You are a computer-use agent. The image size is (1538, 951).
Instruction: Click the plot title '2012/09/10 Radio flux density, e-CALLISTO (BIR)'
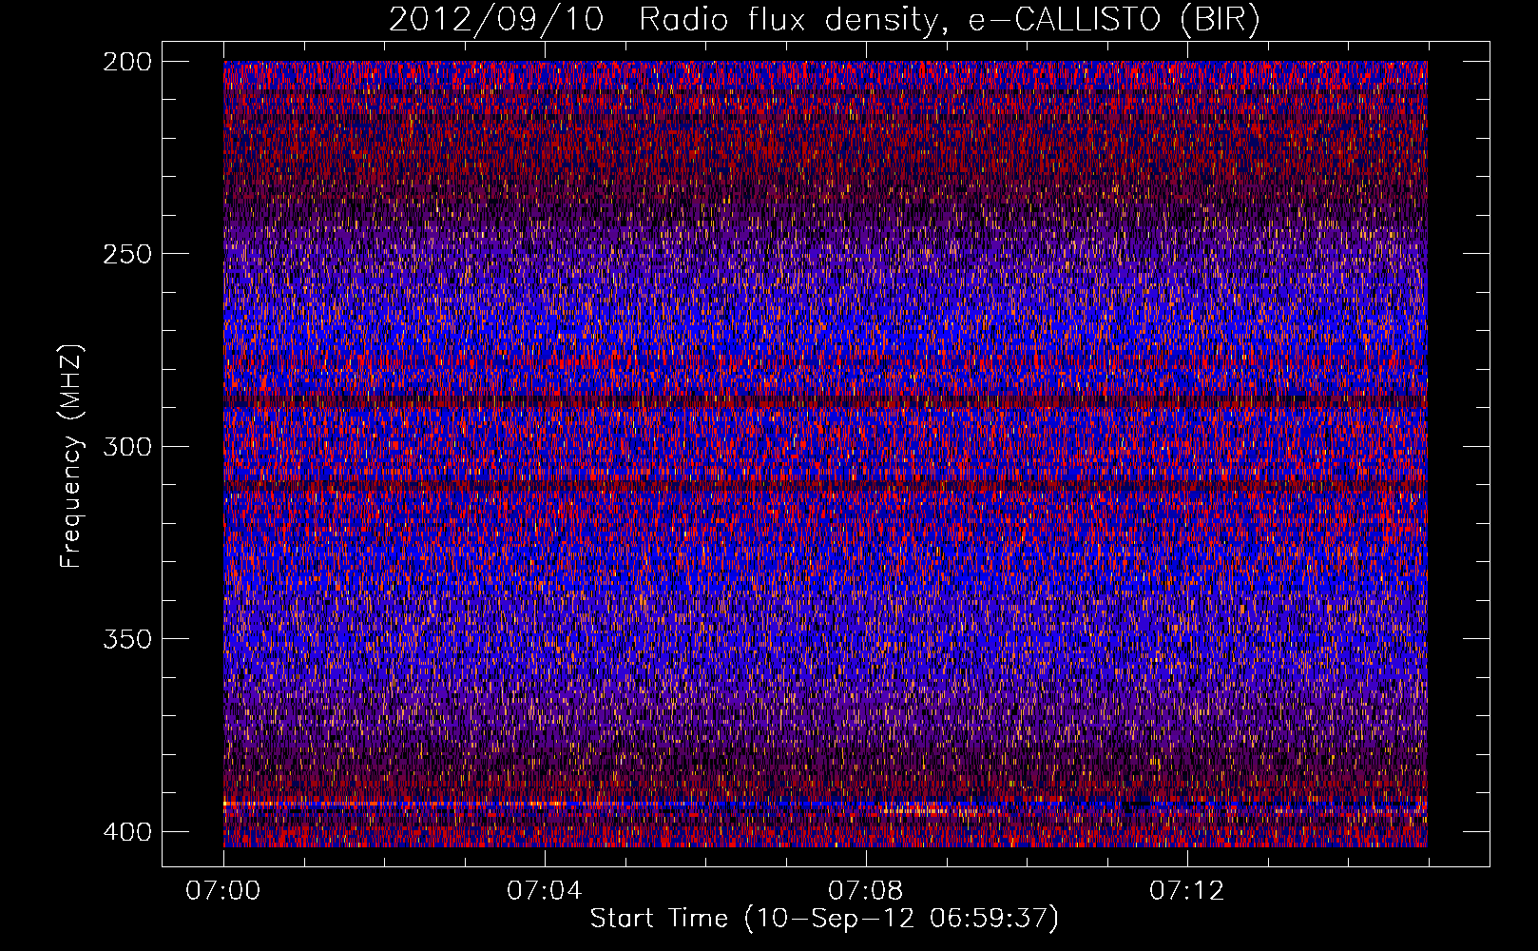[824, 20]
